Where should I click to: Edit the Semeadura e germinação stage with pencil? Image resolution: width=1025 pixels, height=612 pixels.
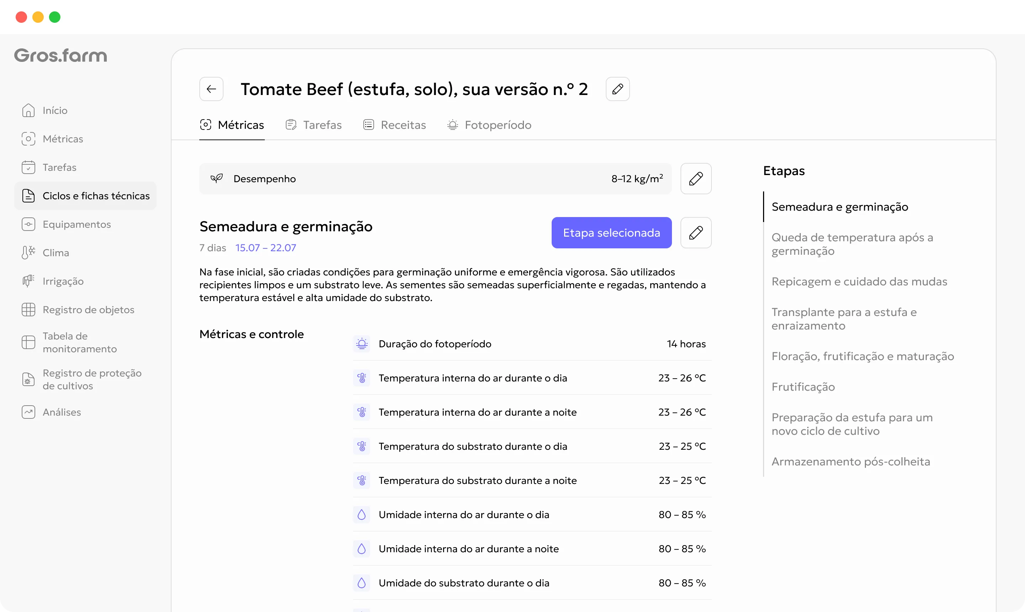coord(696,233)
